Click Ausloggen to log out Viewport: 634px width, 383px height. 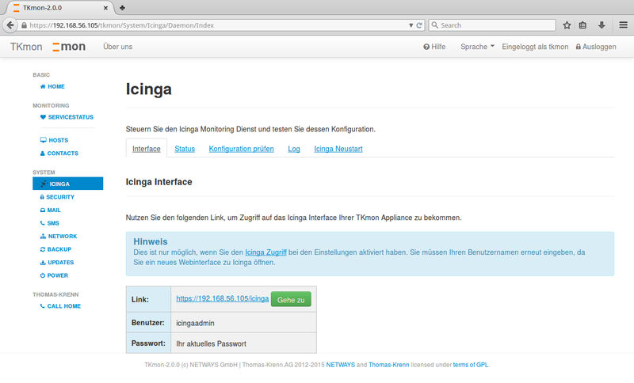pyautogui.click(x=596, y=47)
